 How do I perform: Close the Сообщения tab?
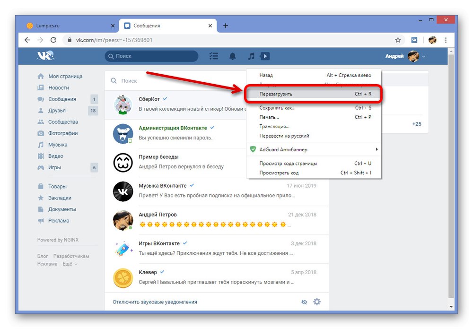tap(210, 26)
